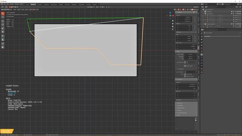Screen dimensions: 242x136
Task: Click the Location X field in Transform
Action: click(184, 17)
